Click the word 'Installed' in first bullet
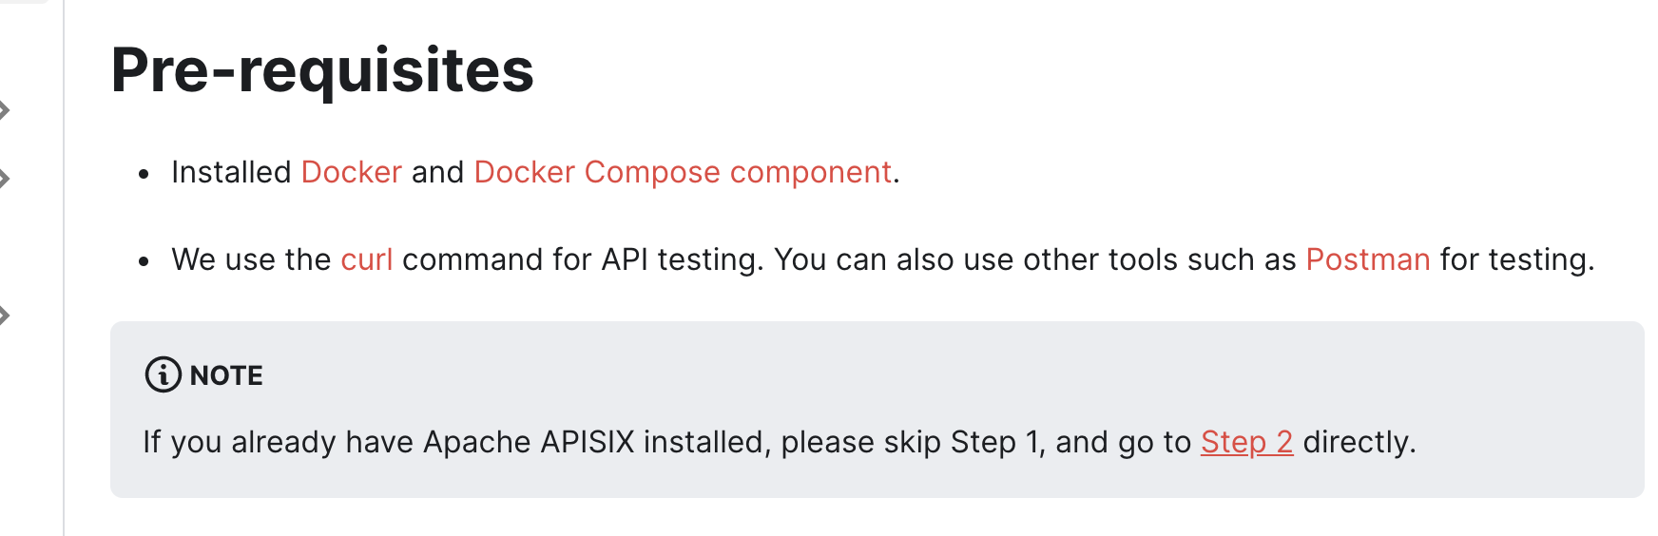This screenshot has height=536, width=1658. coord(231,172)
